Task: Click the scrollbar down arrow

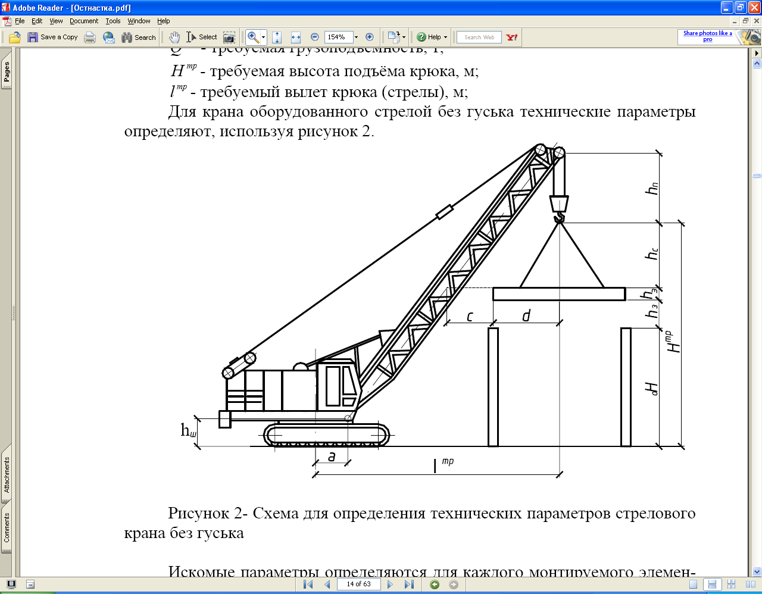Action: pos(757,572)
